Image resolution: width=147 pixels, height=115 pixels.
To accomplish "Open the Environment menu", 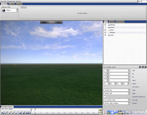I will [x=11, y=1].
